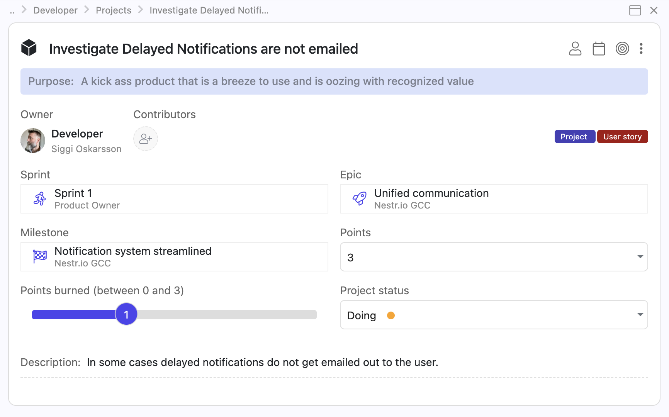Click the Project label tag
This screenshot has height=417, width=669.
coord(575,137)
